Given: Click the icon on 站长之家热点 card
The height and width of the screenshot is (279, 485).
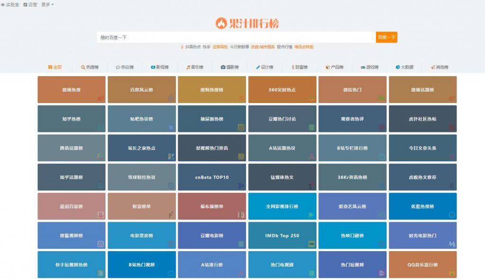Looking at the screenshot, I should (x=171, y=157).
